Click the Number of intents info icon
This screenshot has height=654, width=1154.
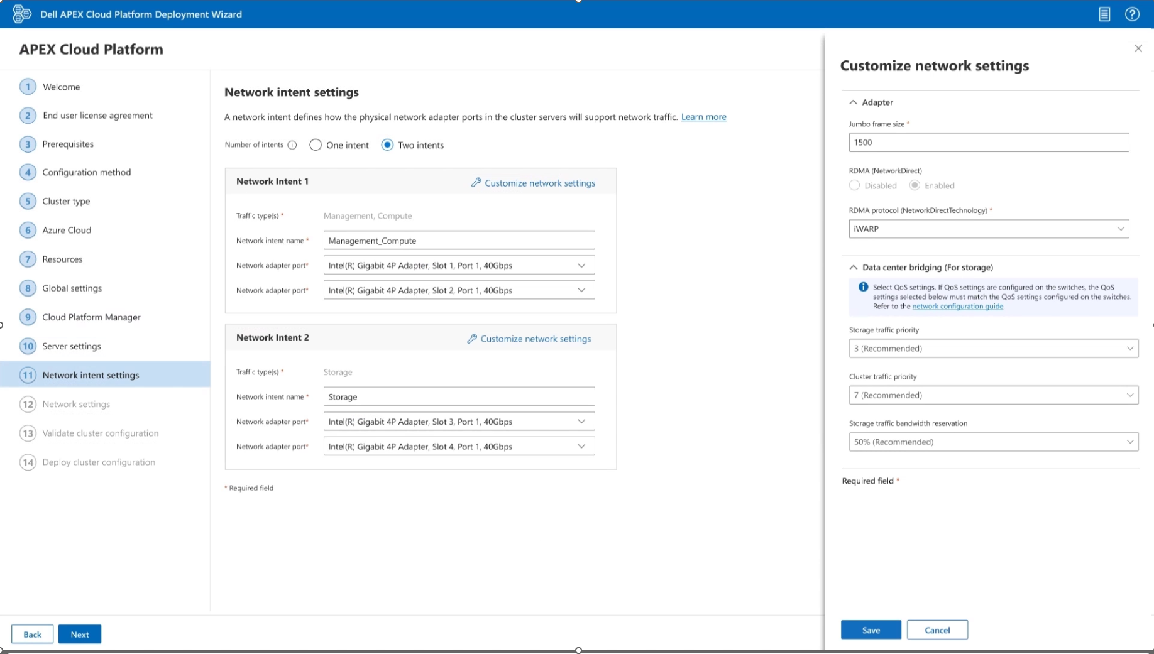tap(292, 145)
